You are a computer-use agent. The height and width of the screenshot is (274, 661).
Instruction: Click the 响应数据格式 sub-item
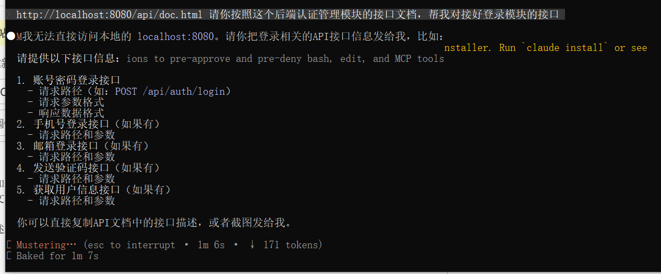[x=66, y=113]
